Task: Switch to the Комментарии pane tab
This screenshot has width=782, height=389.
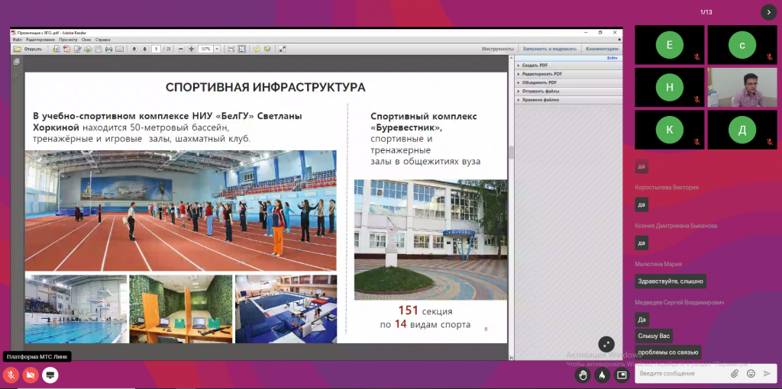Action: pyautogui.click(x=602, y=49)
